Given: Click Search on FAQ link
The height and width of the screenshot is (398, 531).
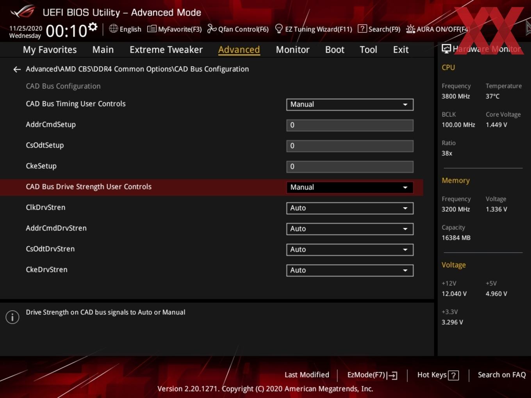Looking at the screenshot, I should pyautogui.click(x=502, y=375).
